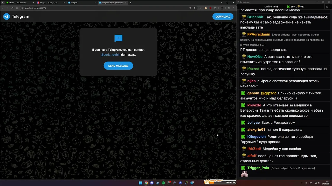
Task: Click the beige round extension icon
Action: pos(206,8)
